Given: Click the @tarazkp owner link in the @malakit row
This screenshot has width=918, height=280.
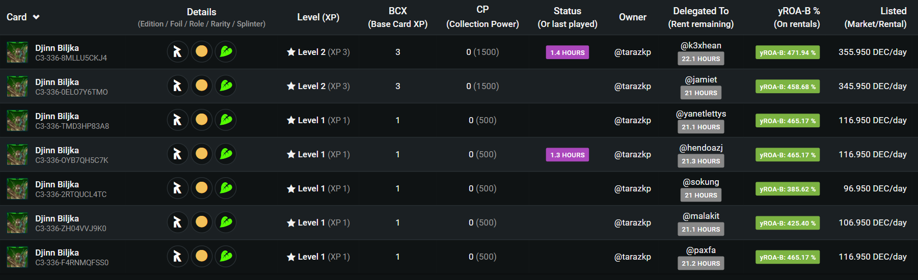Looking at the screenshot, I should tap(633, 222).
